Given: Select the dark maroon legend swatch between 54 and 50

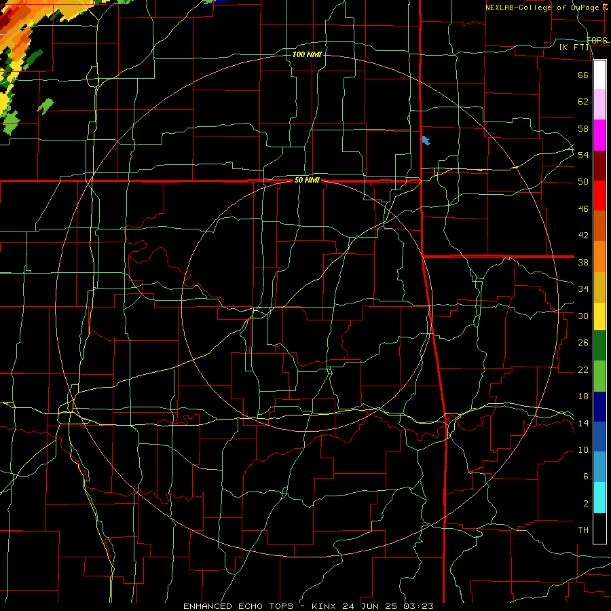Looking at the screenshot, I should pyautogui.click(x=599, y=166).
